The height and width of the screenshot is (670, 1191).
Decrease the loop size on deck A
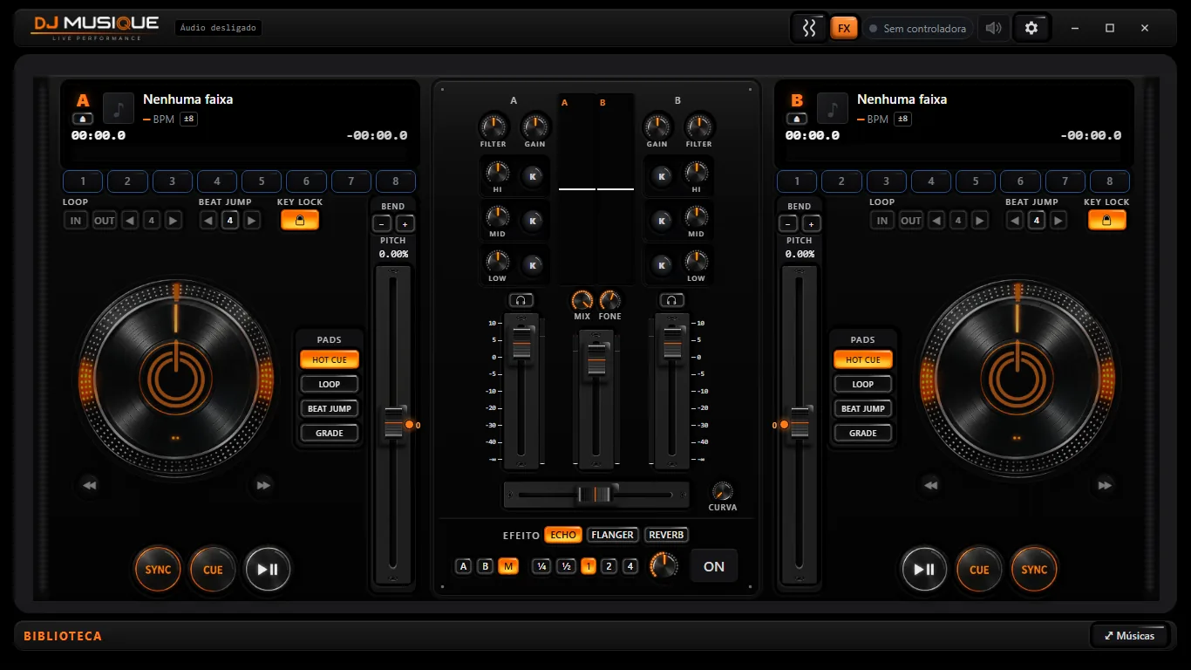130,221
